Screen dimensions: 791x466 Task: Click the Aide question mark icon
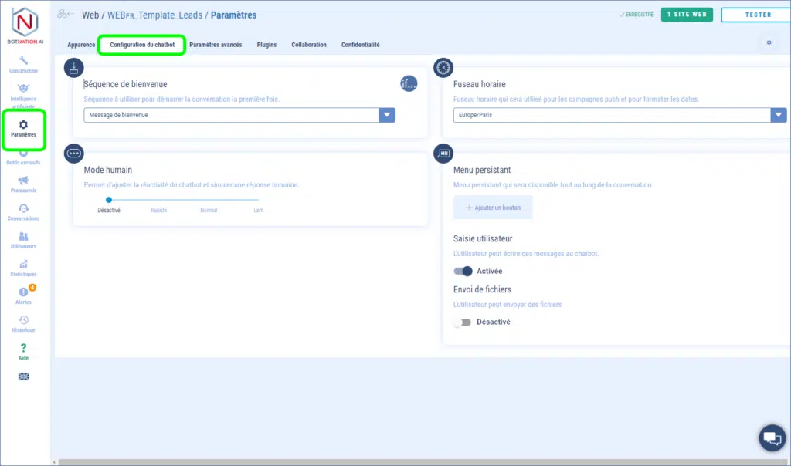[x=23, y=351]
